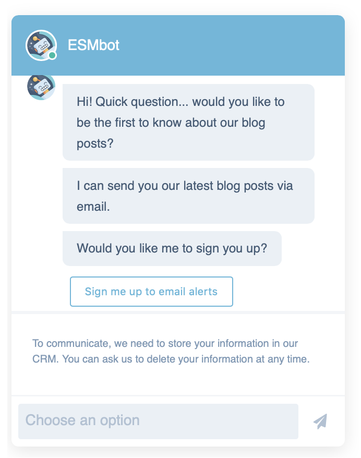Click the word posts? in first message

click(95, 143)
